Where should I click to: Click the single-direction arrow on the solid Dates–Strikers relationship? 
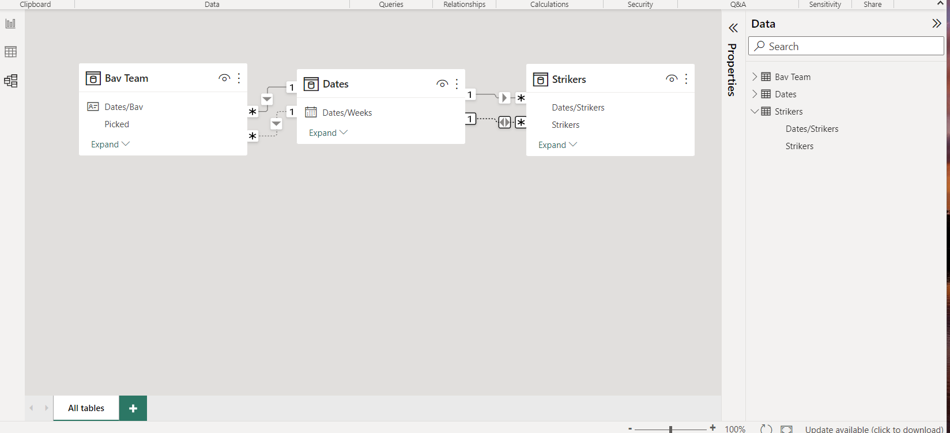(x=504, y=98)
